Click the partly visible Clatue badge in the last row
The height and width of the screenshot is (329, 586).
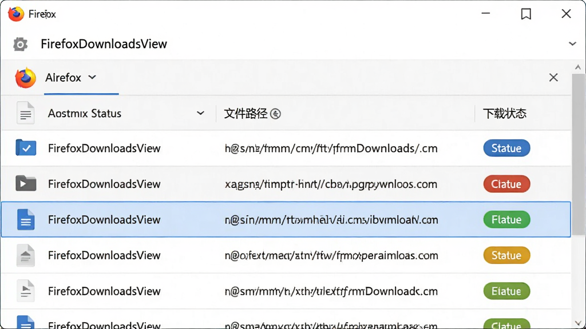(506, 323)
